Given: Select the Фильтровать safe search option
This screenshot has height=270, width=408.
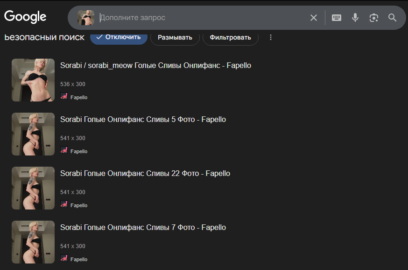Looking at the screenshot, I should click(x=230, y=37).
